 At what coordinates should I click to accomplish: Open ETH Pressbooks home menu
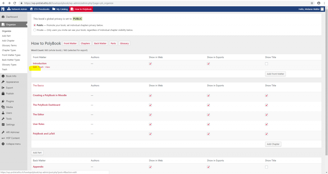pyautogui.click(x=40, y=9)
